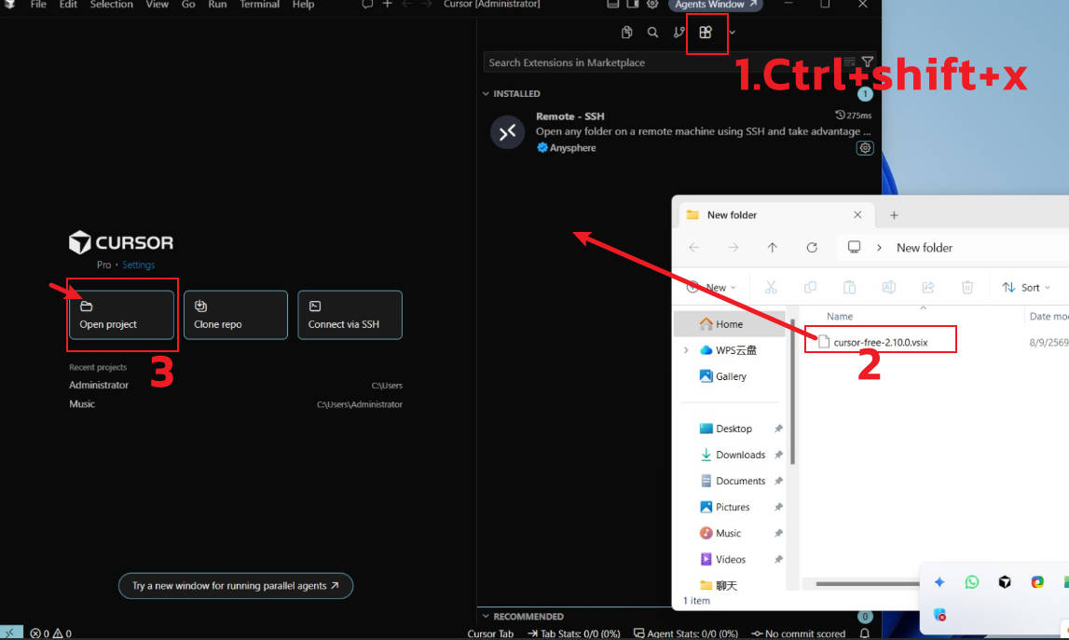Click Agent Stats: 0/0 (0%) in status bar
1069x640 pixels.
pos(686,633)
